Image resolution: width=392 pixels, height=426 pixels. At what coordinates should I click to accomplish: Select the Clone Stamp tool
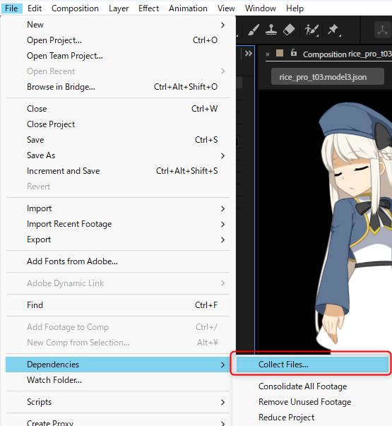pyautogui.click(x=271, y=30)
